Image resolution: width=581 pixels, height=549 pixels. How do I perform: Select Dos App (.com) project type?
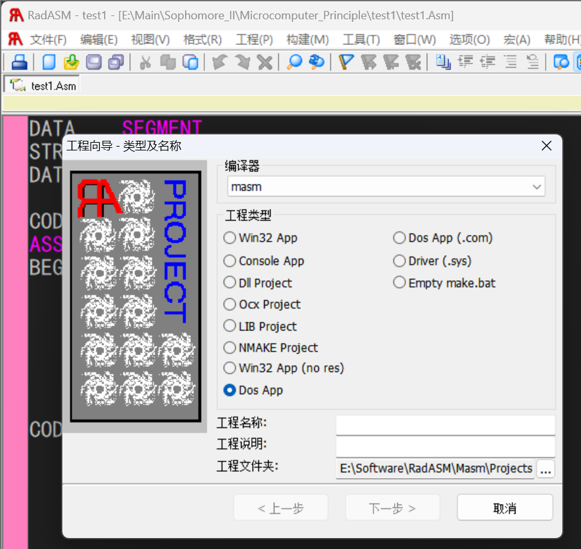tap(400, 238)
